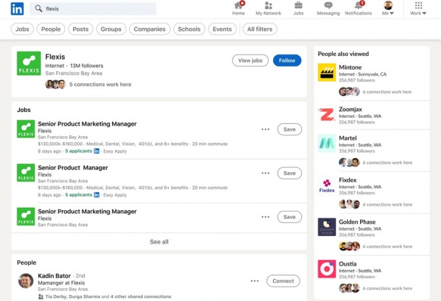The image size is (441, 301).
Task: View Mintone 6 connections work here
Action: coord(387,92)
